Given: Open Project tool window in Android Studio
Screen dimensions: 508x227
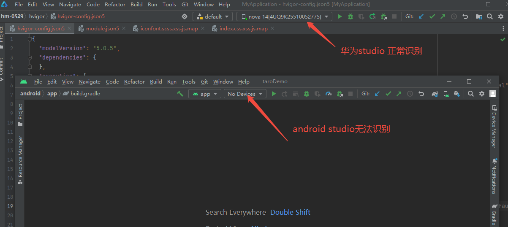Looking at the screenshot, I should pos(20,115).
